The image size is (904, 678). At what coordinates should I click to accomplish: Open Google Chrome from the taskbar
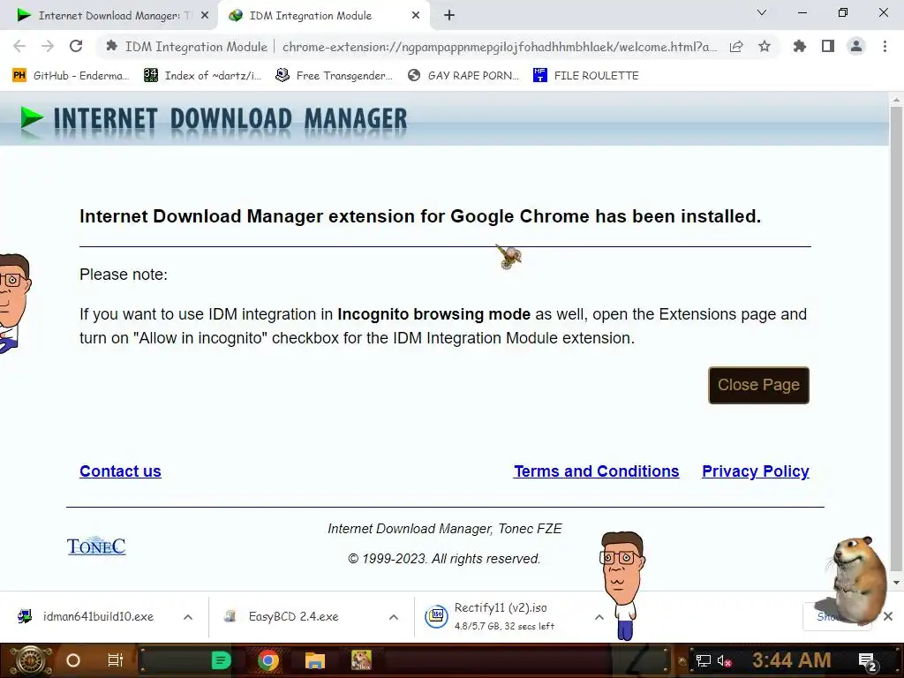(x=268, y=660)
